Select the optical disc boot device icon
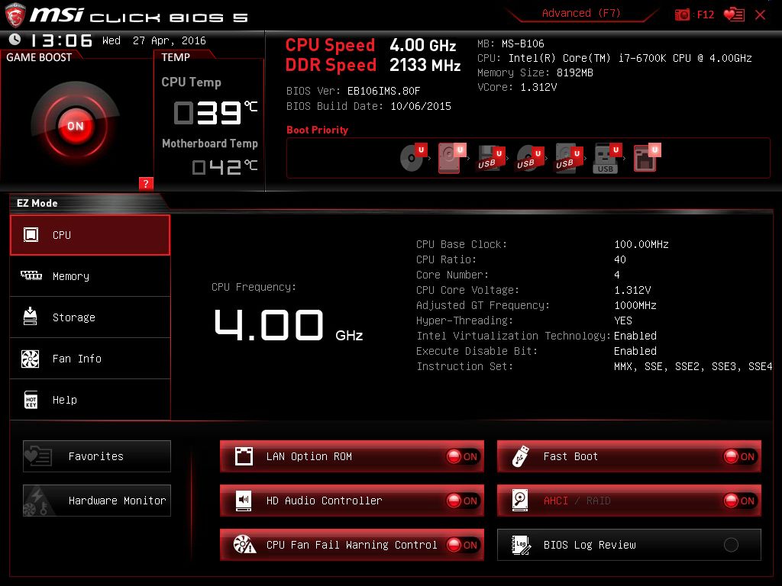782x586 pixels. point(414,157)
